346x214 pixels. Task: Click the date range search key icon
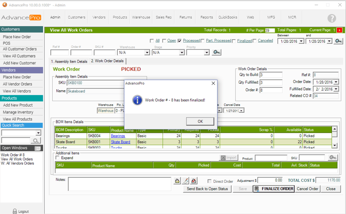[x=338, y=41]
